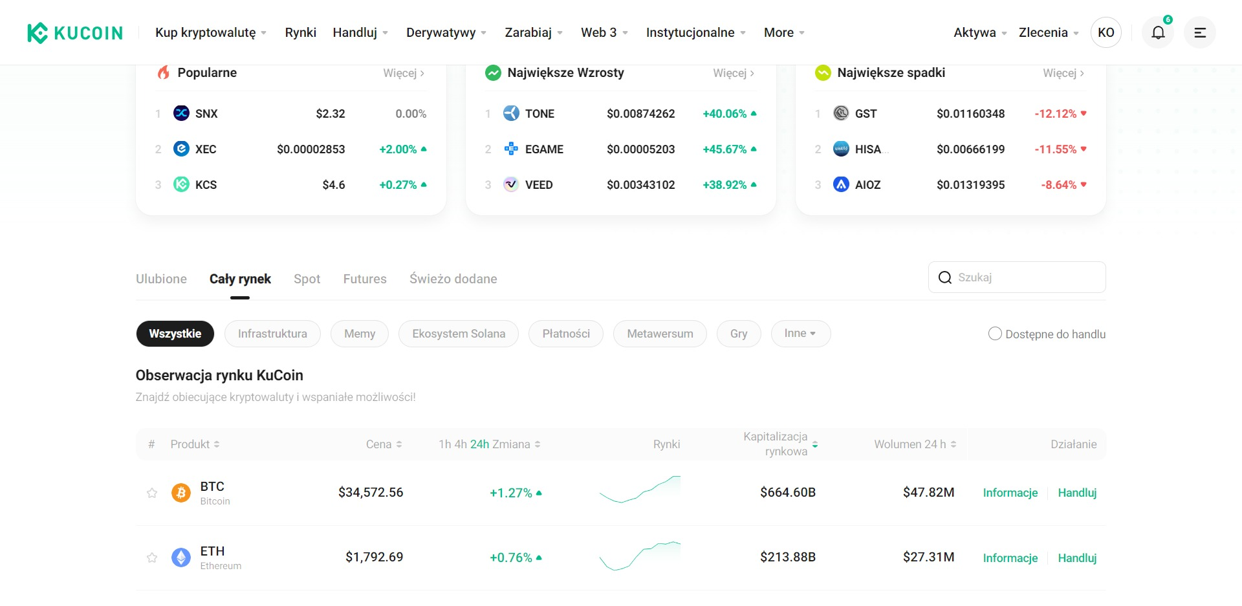The image size is (1242, 606).
Task: Sort by Cena column
Action: (384, 444)
